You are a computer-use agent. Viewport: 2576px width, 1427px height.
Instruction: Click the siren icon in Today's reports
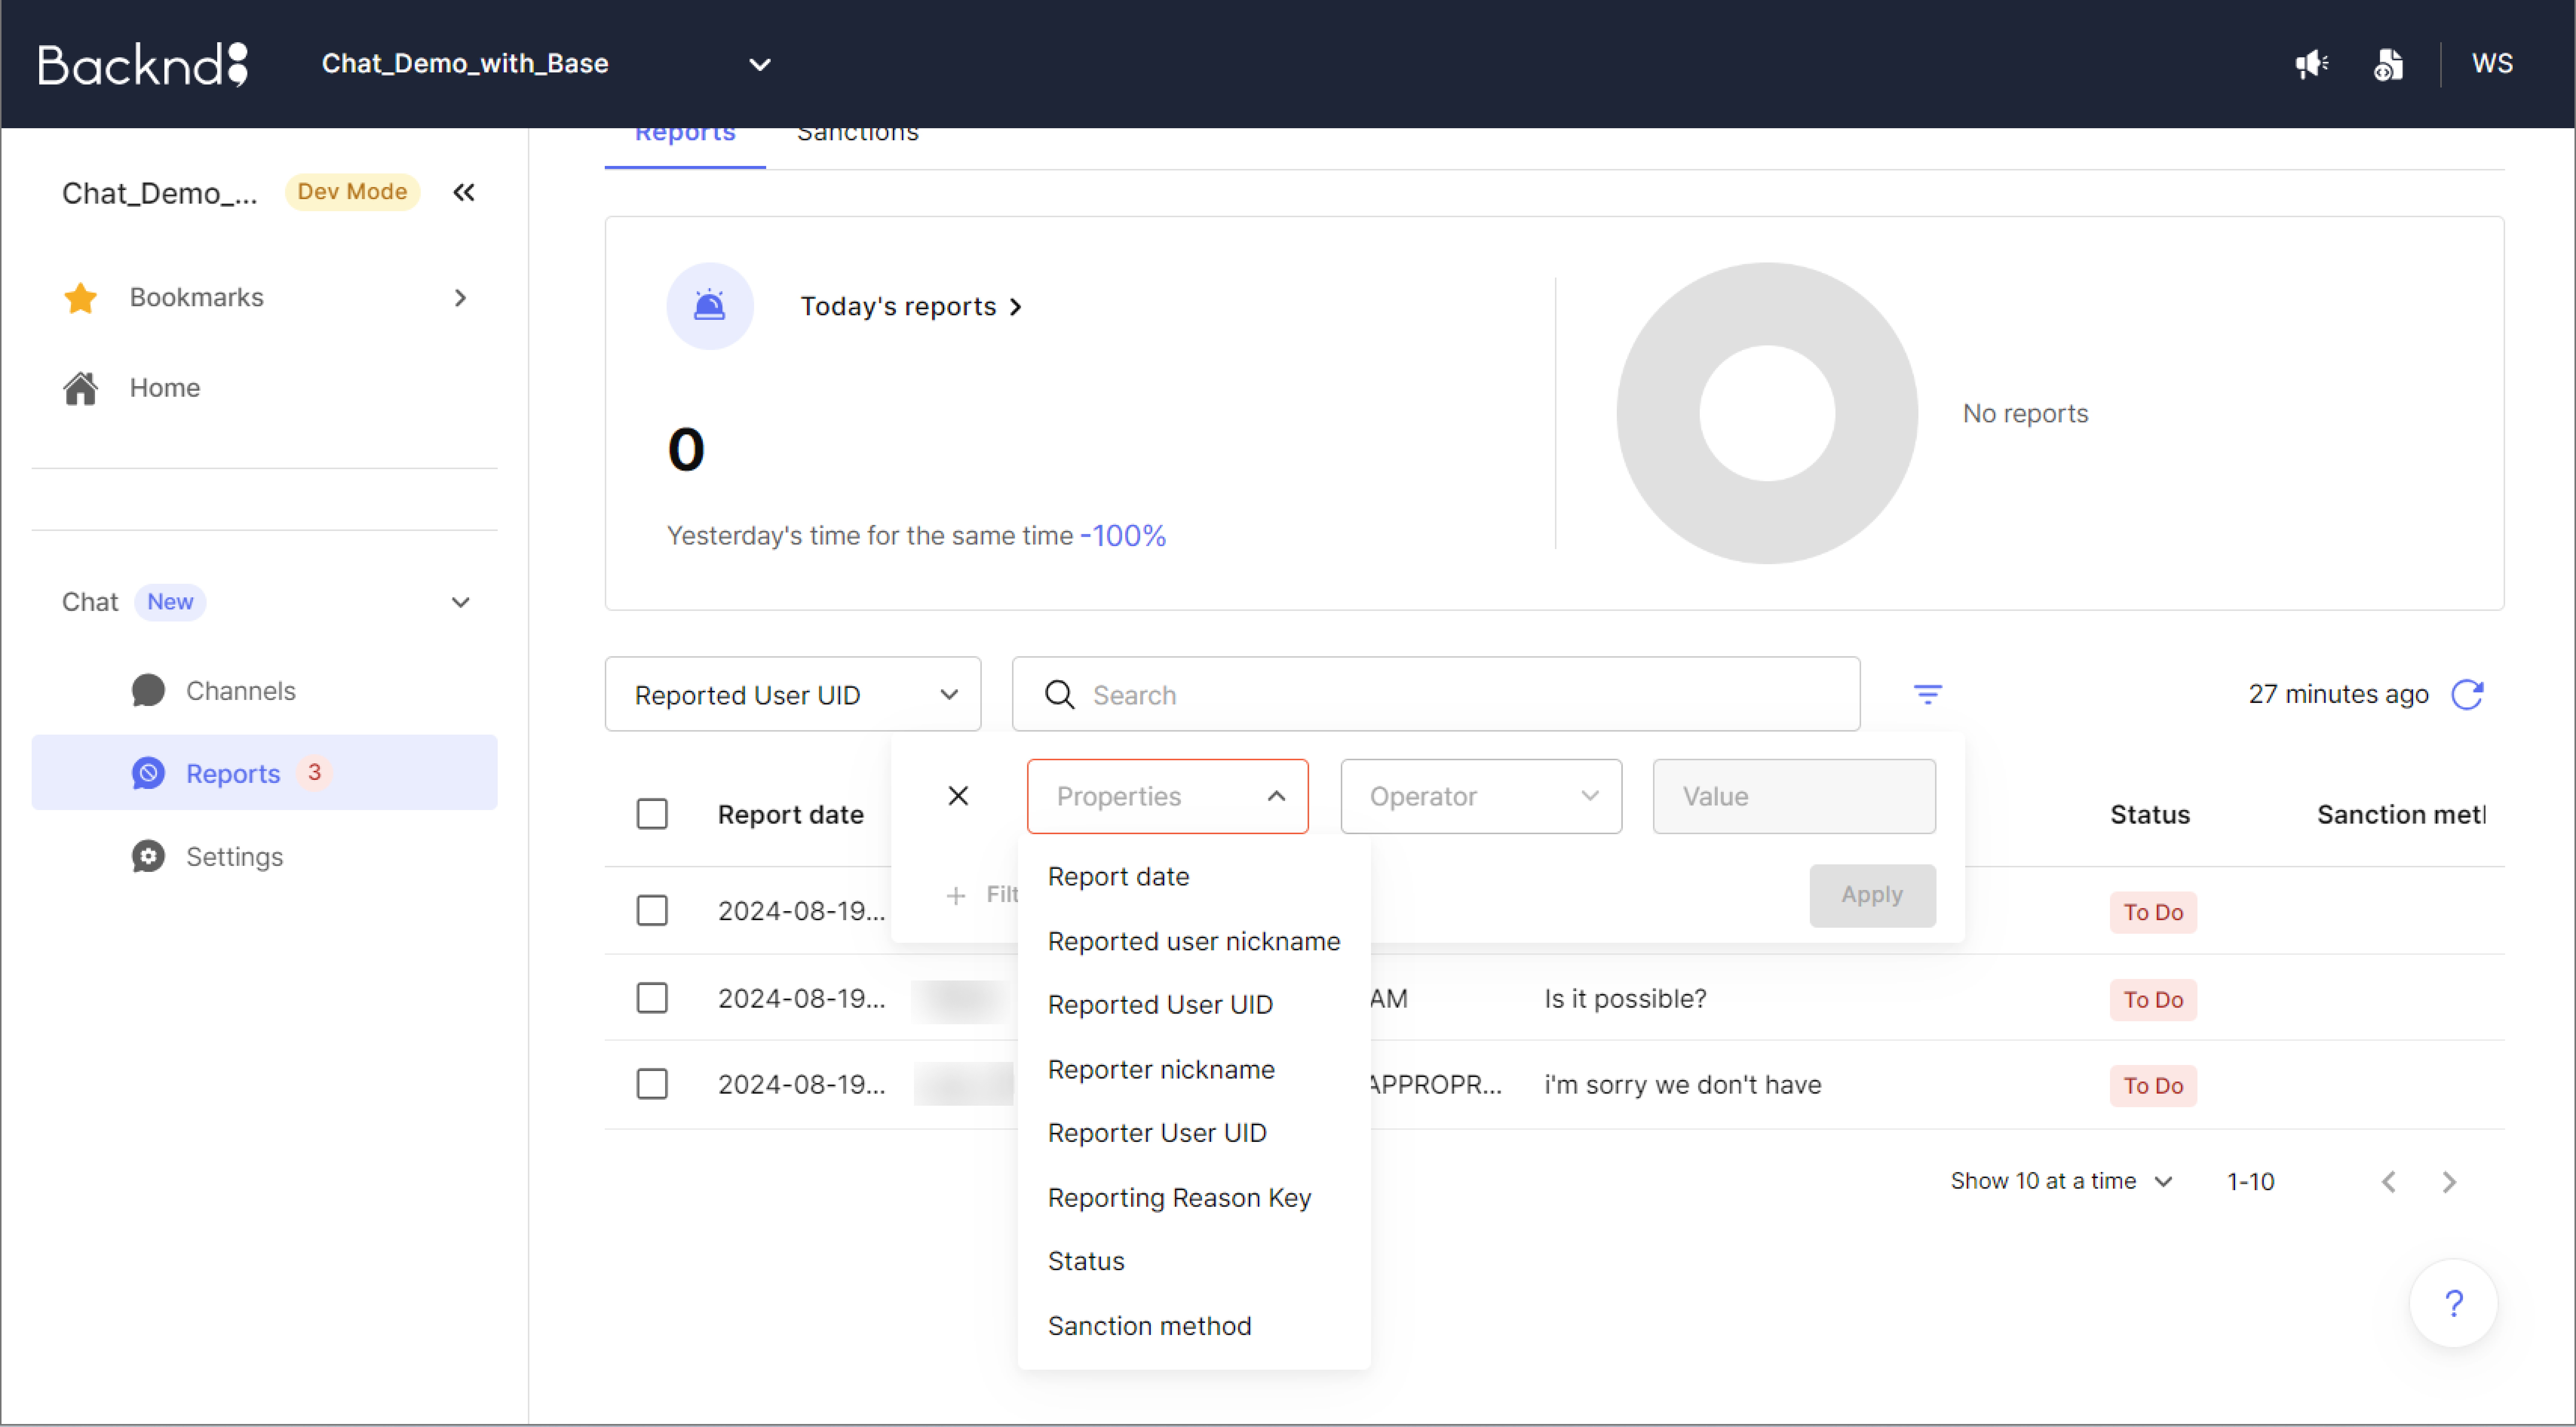[710, 306]
